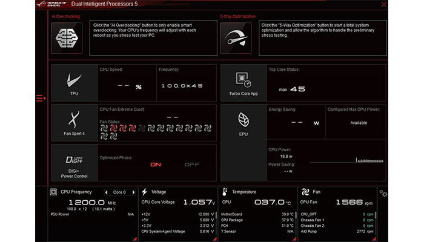Click the +12V voltage row

click(x=177, y=214)
